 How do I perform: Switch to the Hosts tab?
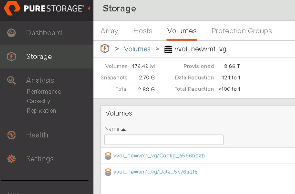click(143, 31)
